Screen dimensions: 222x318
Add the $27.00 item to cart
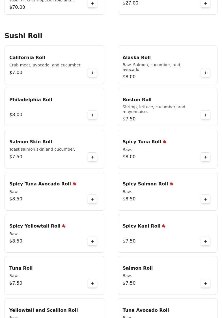pyautogui.click(x=206, y=4)
